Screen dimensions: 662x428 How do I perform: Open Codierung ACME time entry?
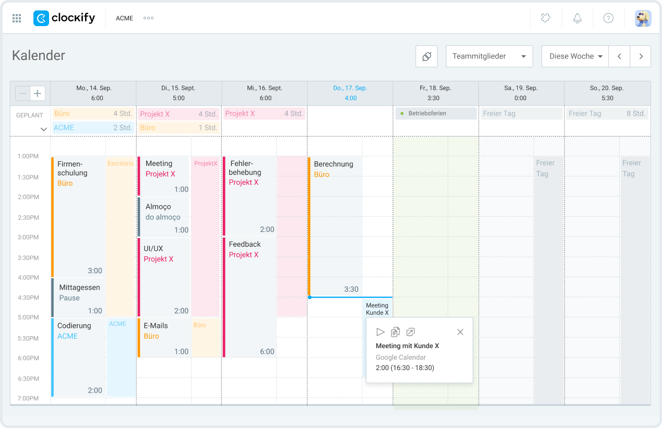pyautogui.click(x=78, y=358)
